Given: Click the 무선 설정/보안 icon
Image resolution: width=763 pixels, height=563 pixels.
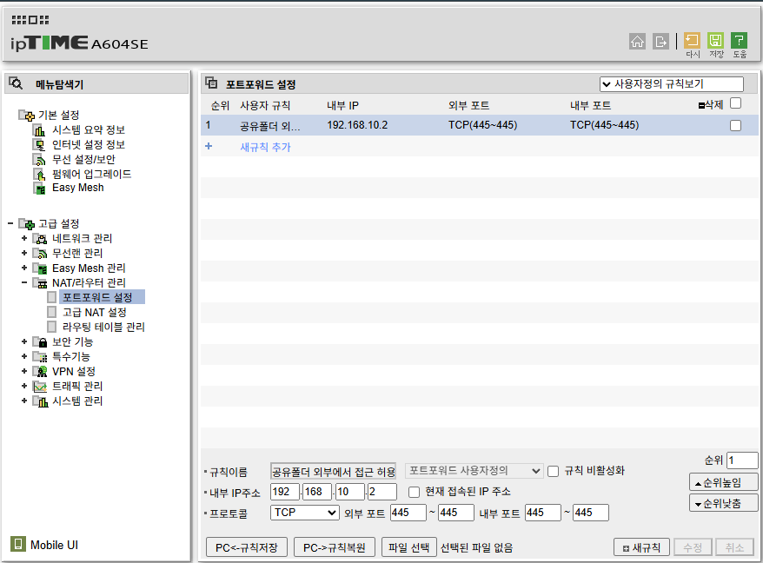Looking at the screenshot, I should tap(39, 159).
